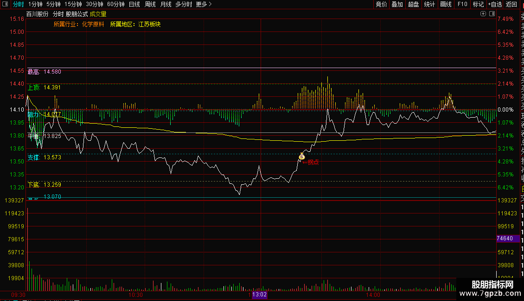Viewport: 524px width, 301px height.
Task: Click the 最高: 14.580 level label
Action: (x=44, y=72)
